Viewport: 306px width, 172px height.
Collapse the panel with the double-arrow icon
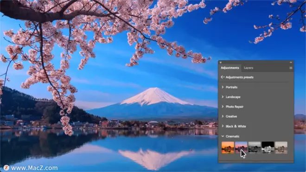(x=291, y=63)
